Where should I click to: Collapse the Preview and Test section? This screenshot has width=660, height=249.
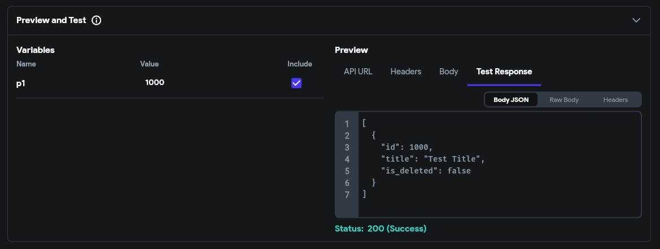click(636, 20)
